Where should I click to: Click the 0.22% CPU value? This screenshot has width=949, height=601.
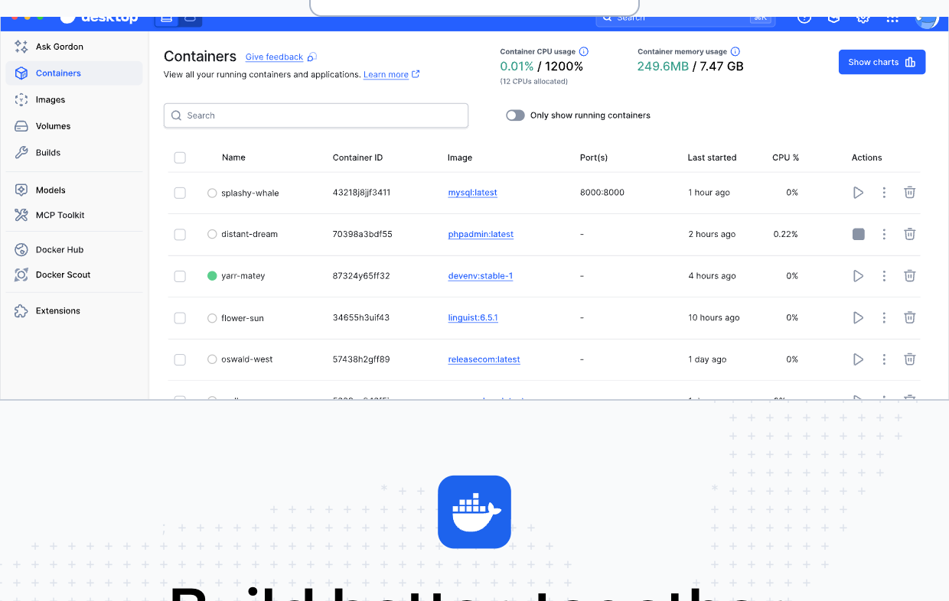click(785, 234)
